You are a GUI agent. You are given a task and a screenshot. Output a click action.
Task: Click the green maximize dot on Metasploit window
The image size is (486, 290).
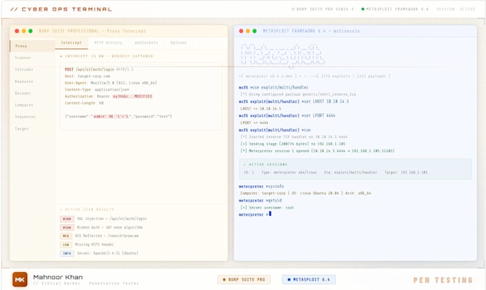coord(254,31)
